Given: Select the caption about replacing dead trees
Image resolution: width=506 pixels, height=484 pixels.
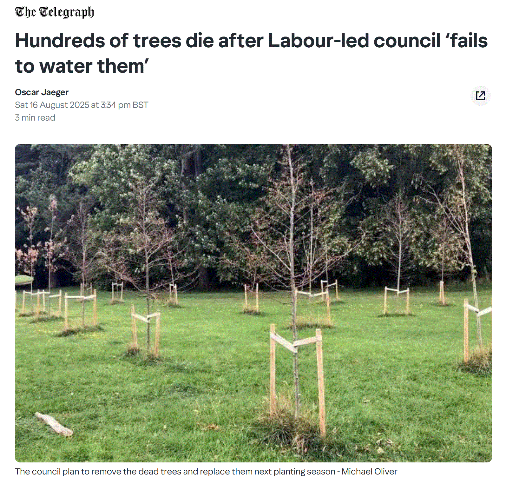Looking at the screenshot, I should [x=206, y=472].
